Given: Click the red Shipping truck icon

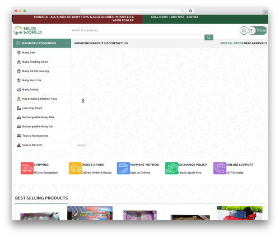Looking at the screenshot, I should pos(27,168).
